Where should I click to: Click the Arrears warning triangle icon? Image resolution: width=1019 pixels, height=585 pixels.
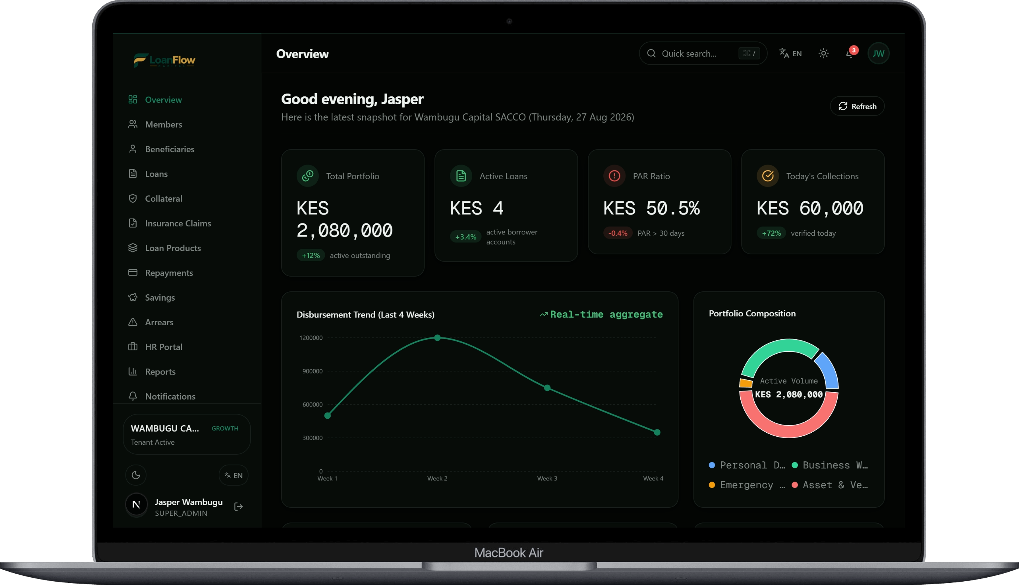[x=133, y=322]
